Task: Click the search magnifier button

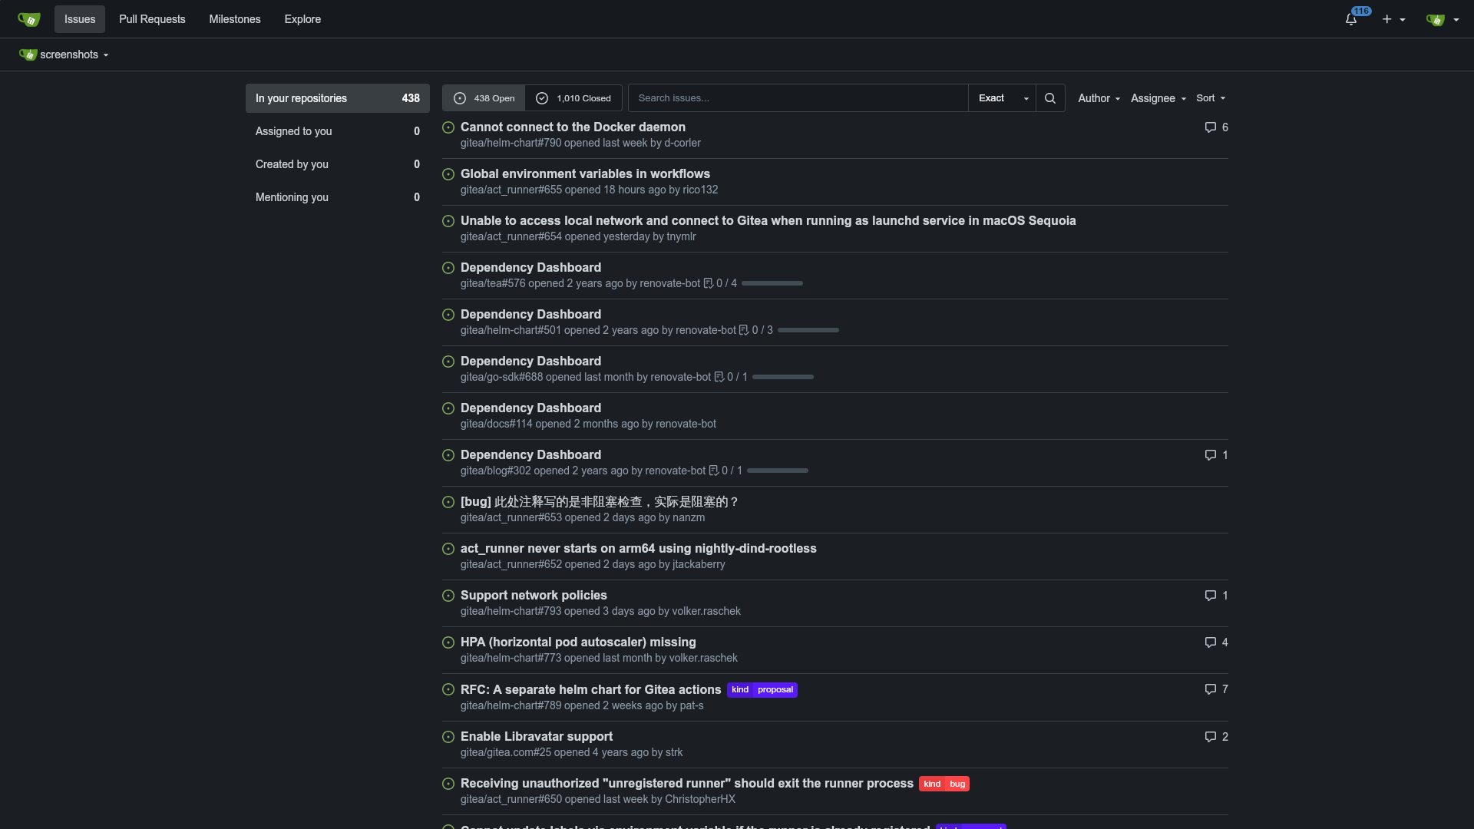Action: (x=1050, y=98)
